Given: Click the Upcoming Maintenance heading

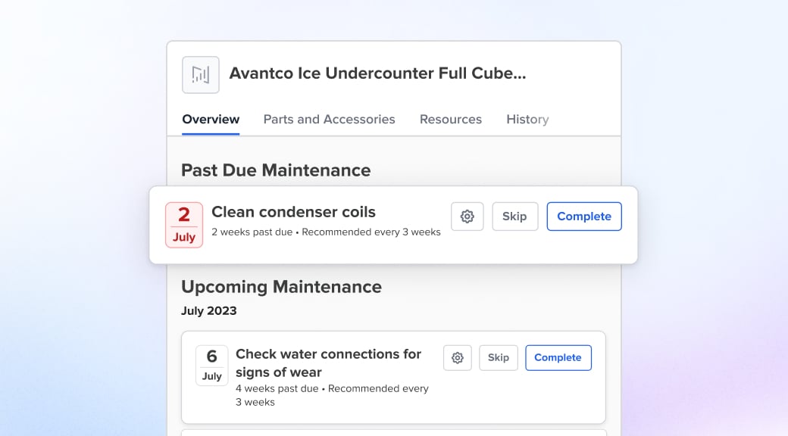Looking at the screenshot, I should coord(281,287).
